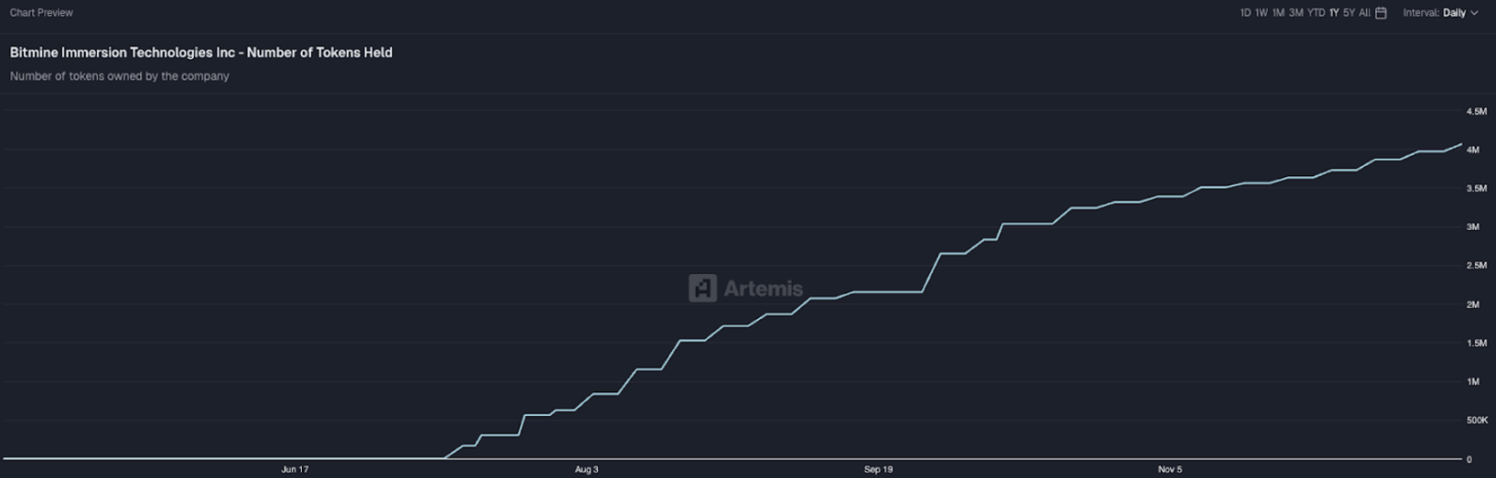Click the Aug 3 x-axis label

pyautogui.click(x=587, y=470)
